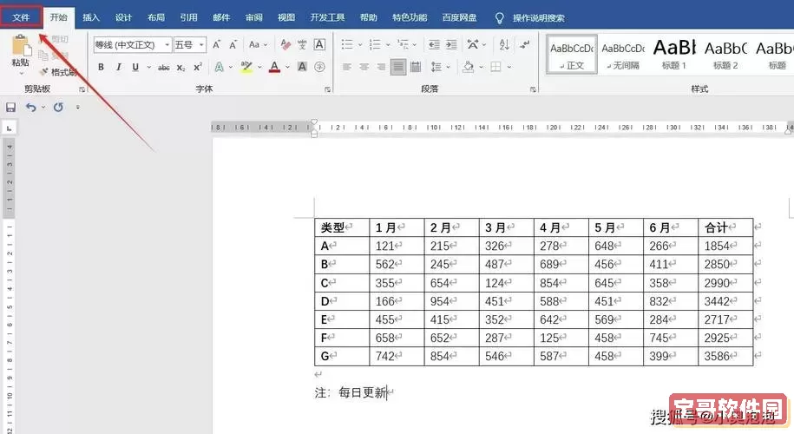The image size is (794, 434).
Task: Toggle italic formatting button
Action: point(119,67)
